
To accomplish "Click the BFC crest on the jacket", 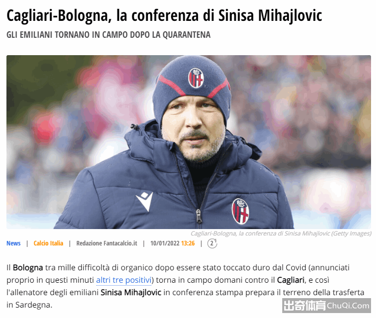I will [240, 211].
